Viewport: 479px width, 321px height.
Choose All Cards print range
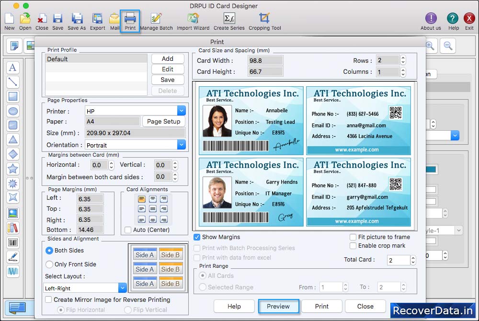pyautogui.click(x=202, y=275)
